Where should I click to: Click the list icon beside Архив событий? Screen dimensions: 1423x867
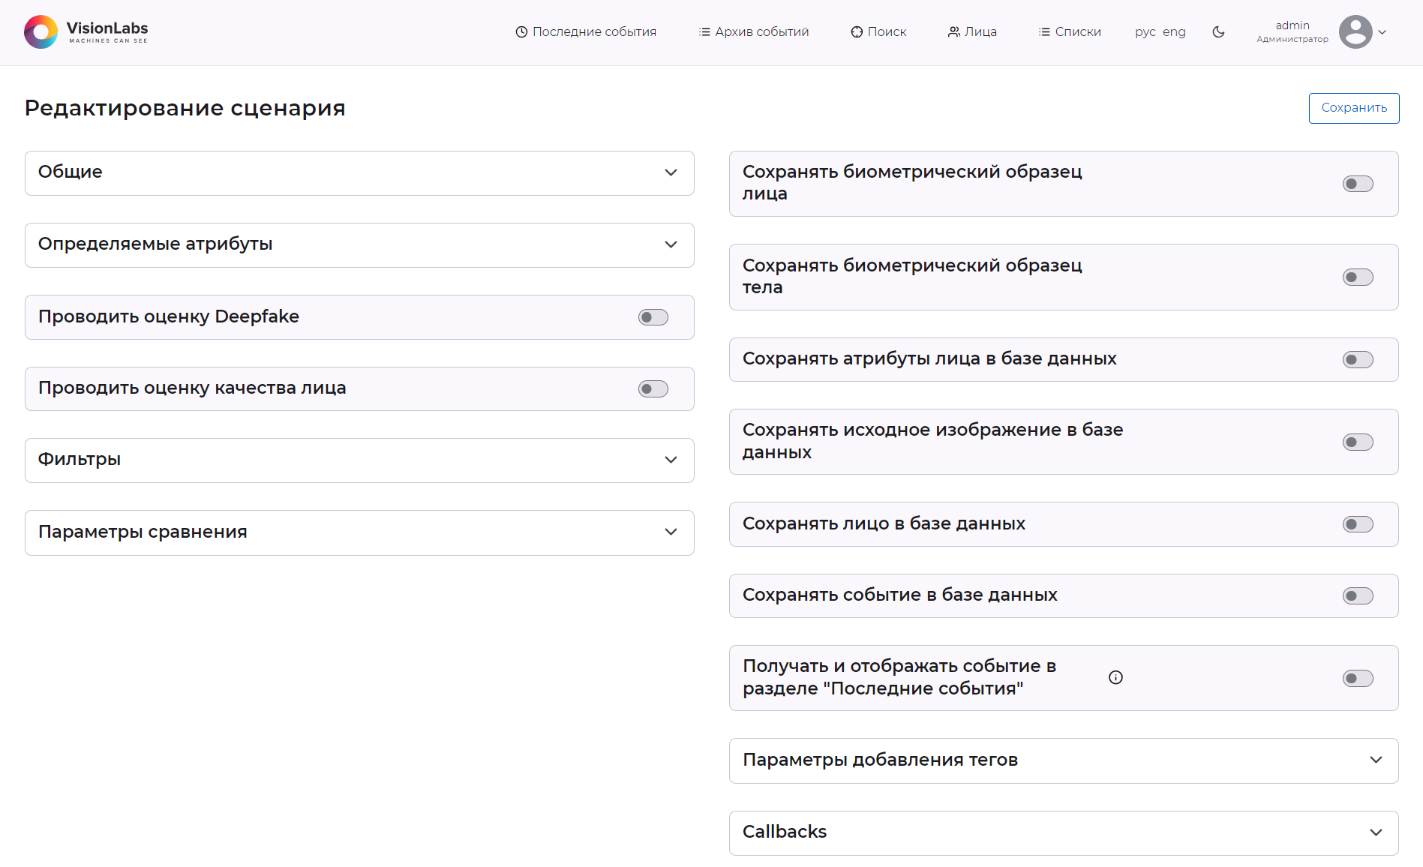[x=704, y=32]
